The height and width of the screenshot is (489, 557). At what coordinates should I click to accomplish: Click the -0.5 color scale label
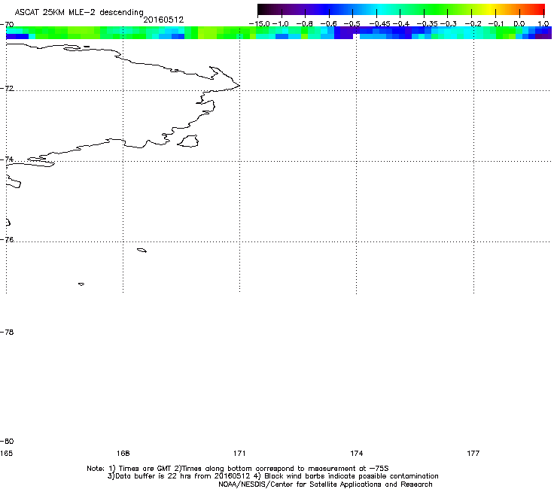point(352,24)
